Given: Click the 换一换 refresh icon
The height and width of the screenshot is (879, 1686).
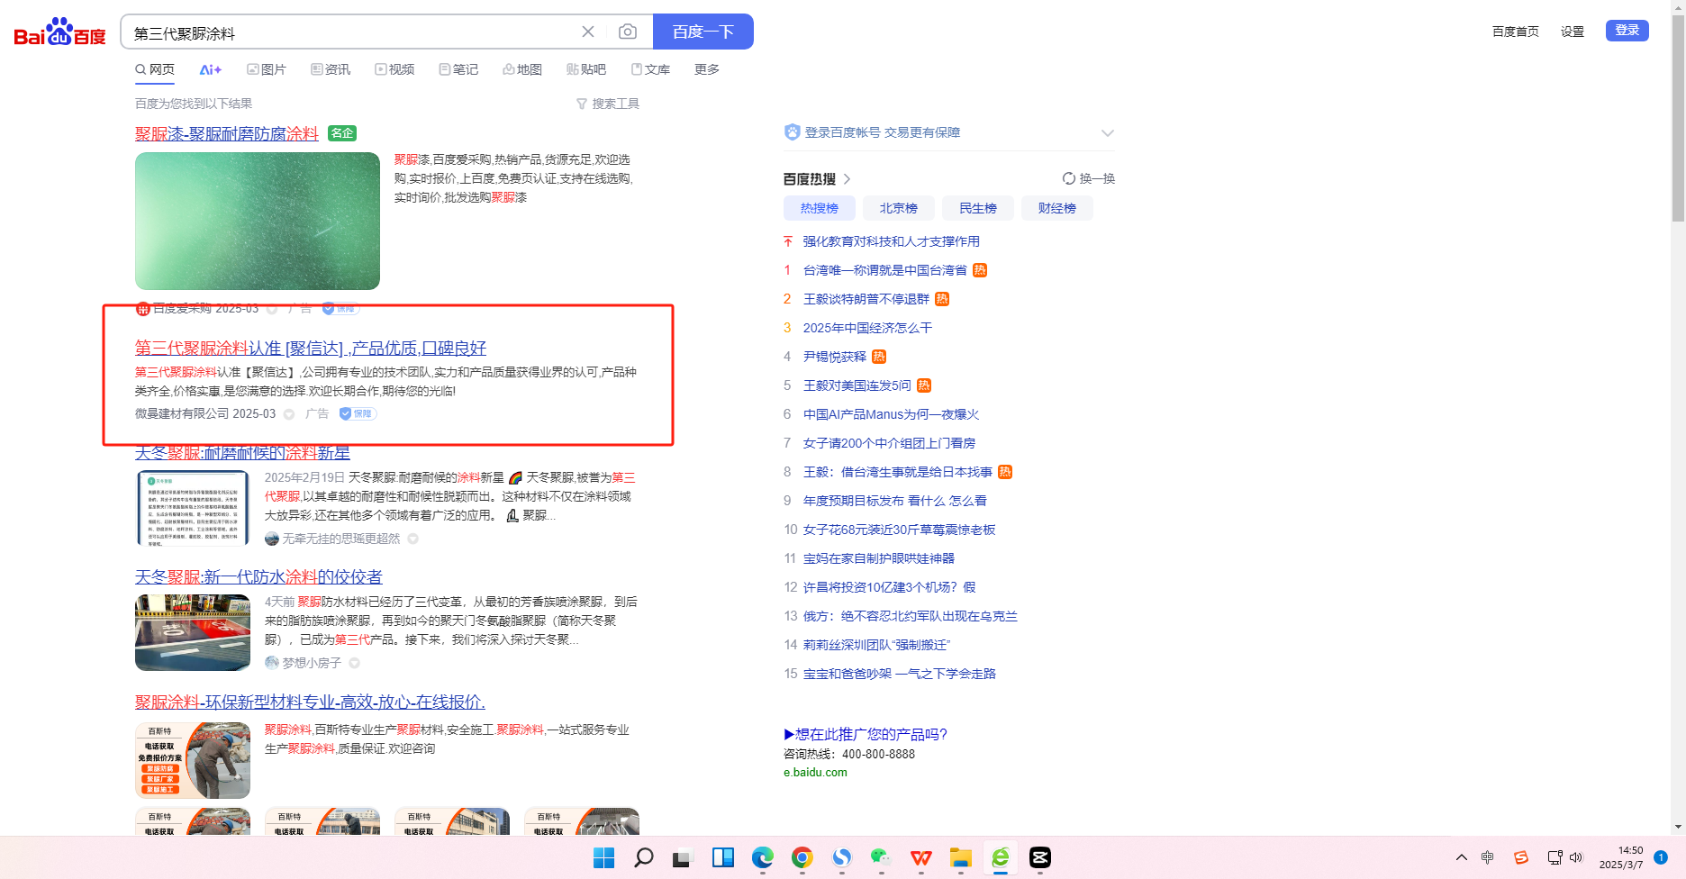Looking at the screenshot, I should click(x=1069, y=178).
